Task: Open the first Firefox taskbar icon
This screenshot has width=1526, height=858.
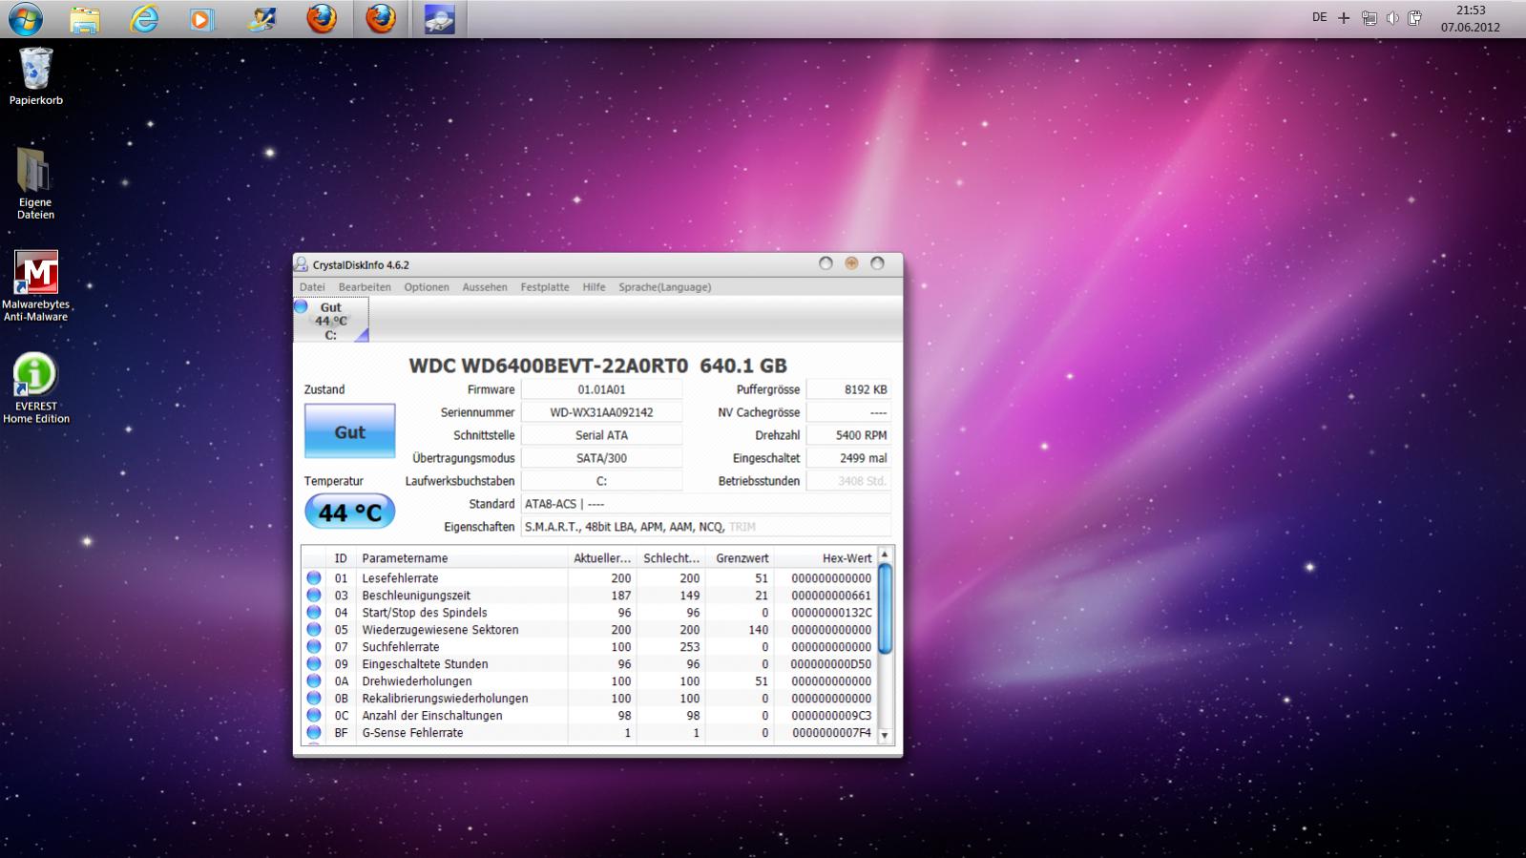Action: [322, 19]
